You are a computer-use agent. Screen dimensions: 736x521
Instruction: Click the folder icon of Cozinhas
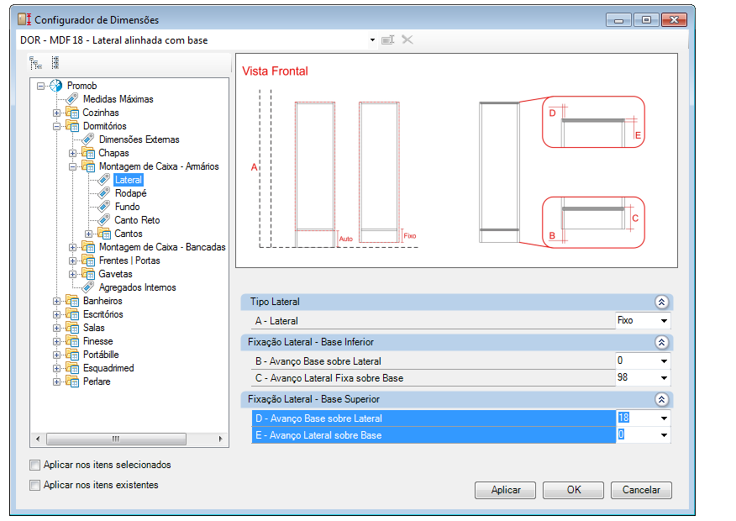click(x=72, y=113)
